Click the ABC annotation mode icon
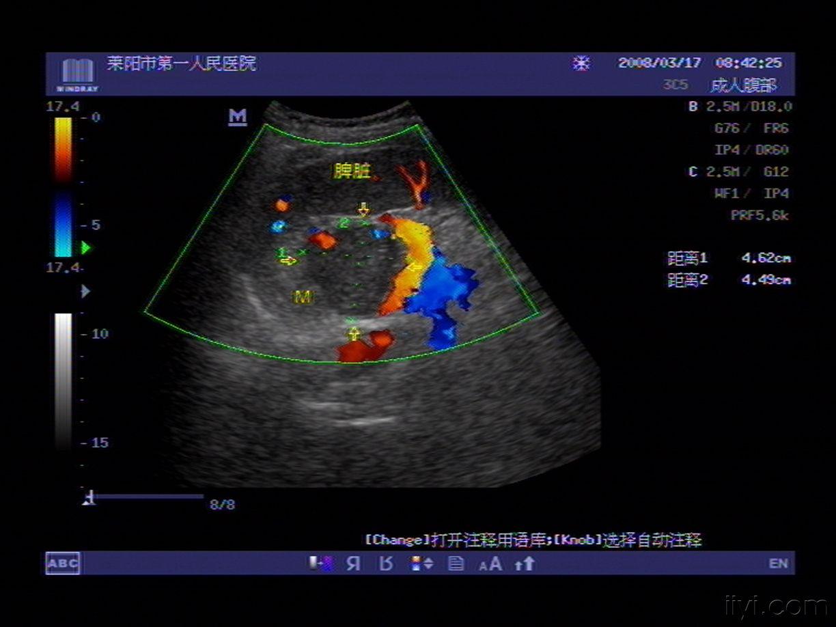Screen dimensions: 836x627 pos(63,563)
